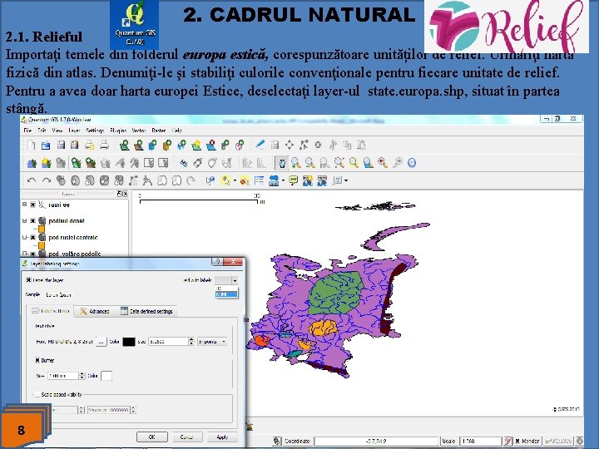The width and height of the screenshot is (599, 449).
Task: Click Apply in labeling settings dialog
Action: click(x=222, y=437)
